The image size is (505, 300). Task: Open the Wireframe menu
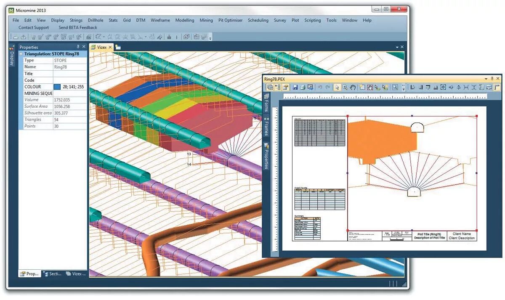(160, 20)
